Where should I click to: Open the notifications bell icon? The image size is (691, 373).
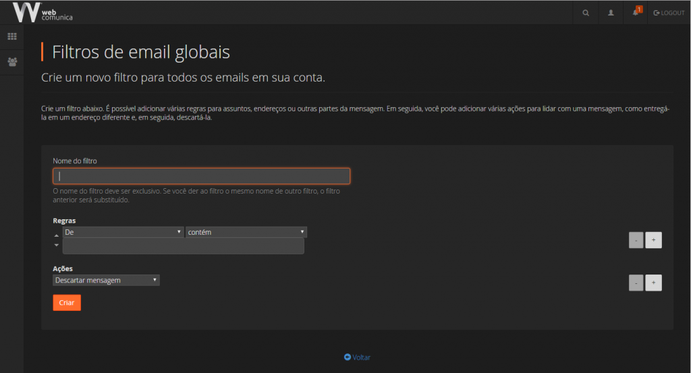636,13
